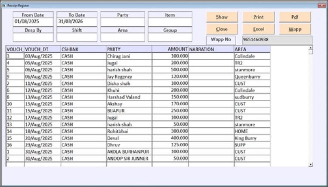Focus the Party filter field

(x=123, y=22)
